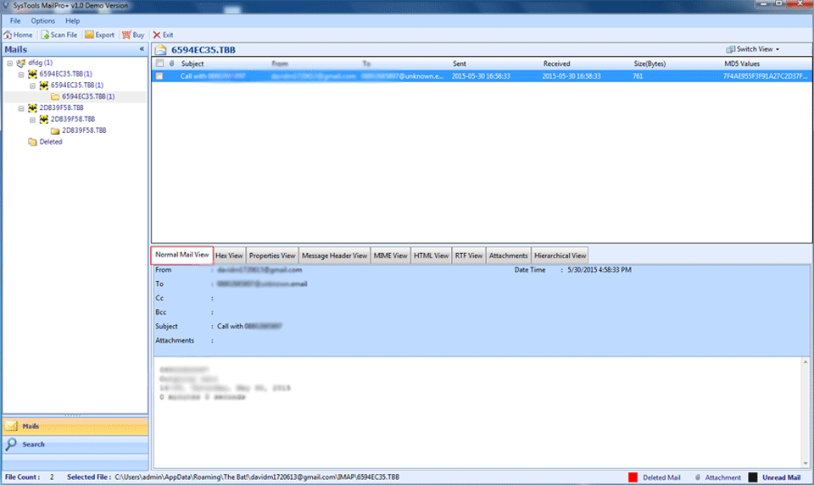Viewport: 814px width, 485px height.
Task: Click the Scan File toolbar icon
Action: (x=45, y=35)
